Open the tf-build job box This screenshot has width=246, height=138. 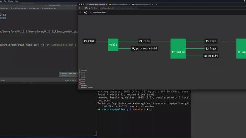coord(178,49)
